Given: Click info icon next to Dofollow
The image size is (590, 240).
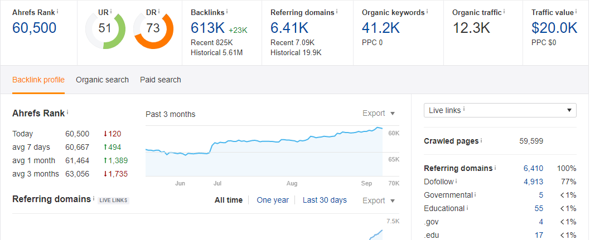Looking at the screenshot, I should click(x=456, y=181).
